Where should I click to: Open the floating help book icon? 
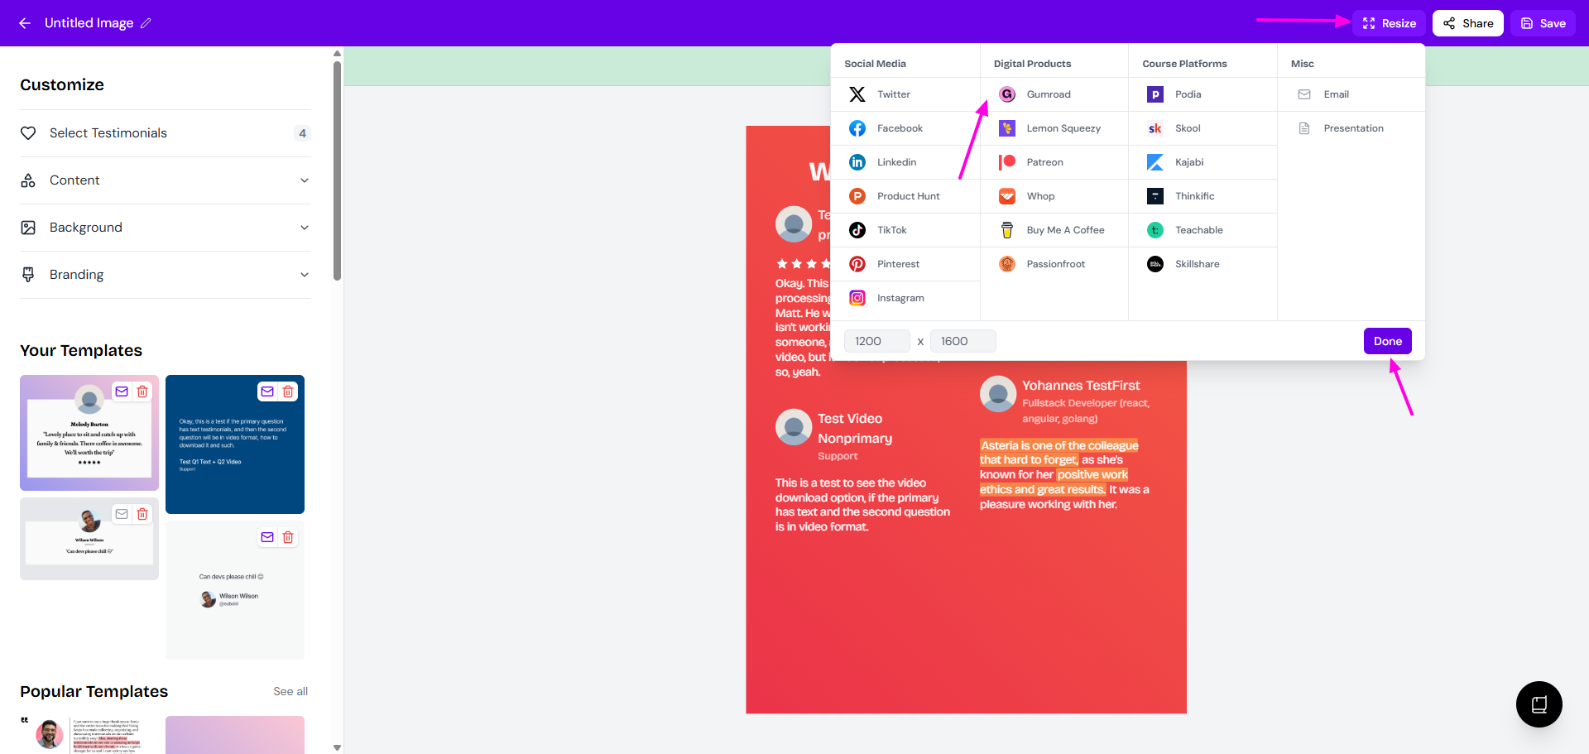tap(1539, 704)
